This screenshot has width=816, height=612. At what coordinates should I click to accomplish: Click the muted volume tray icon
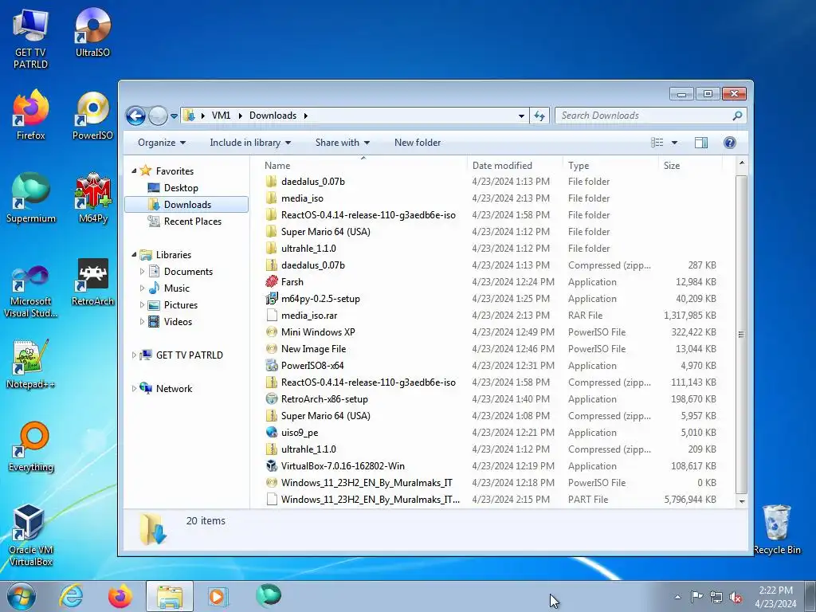click(736, 598)
